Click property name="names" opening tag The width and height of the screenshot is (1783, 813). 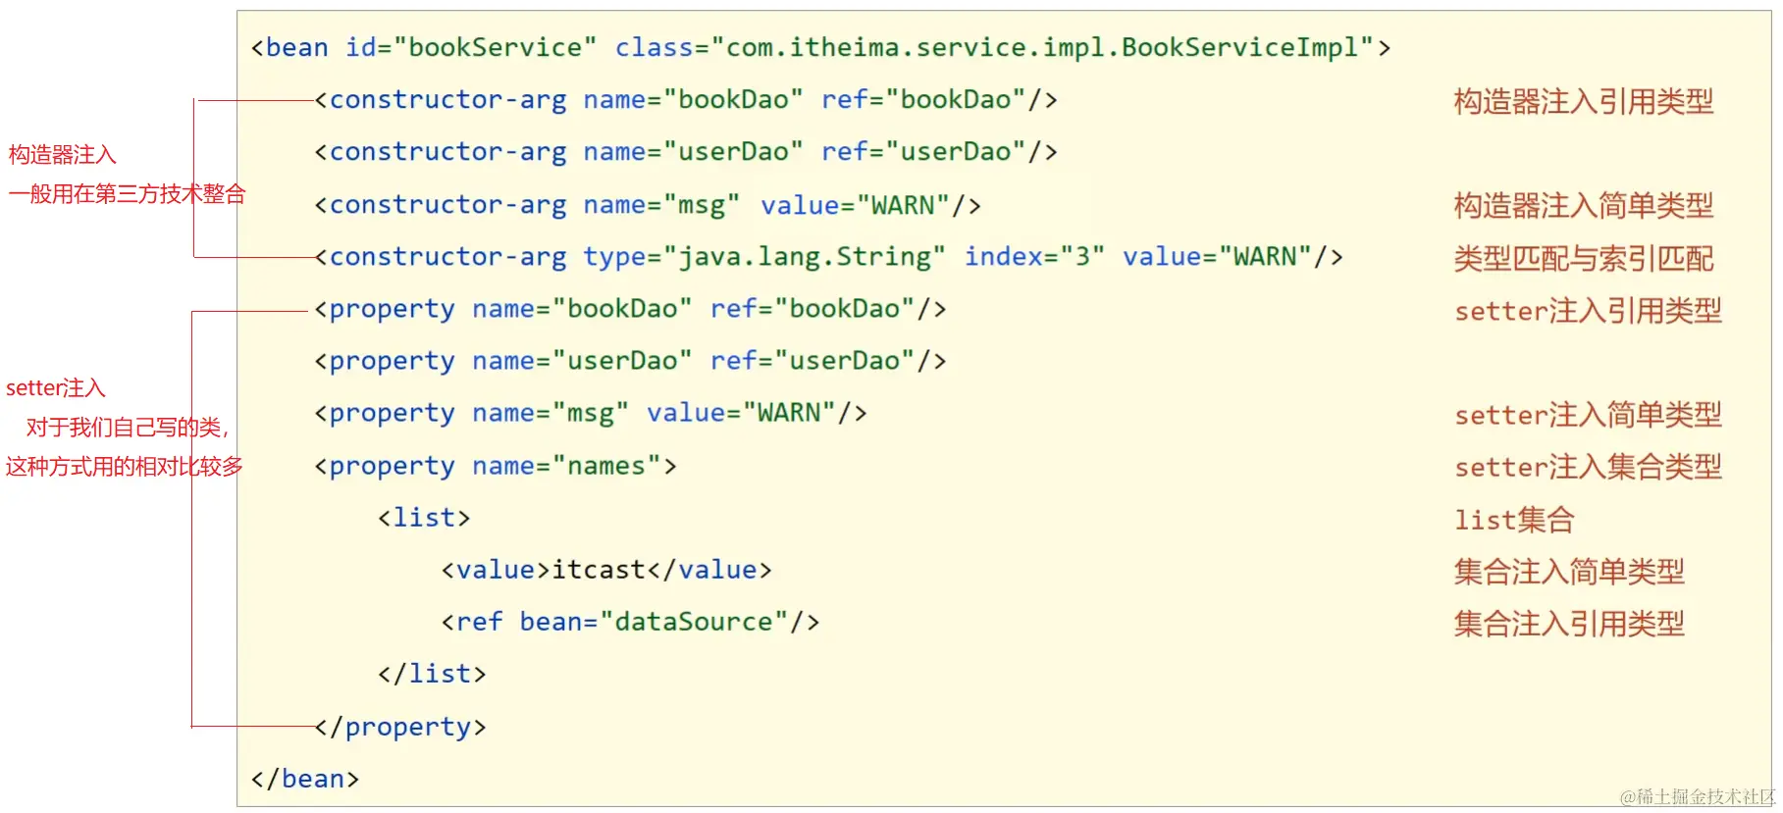[x=496, y=466]
